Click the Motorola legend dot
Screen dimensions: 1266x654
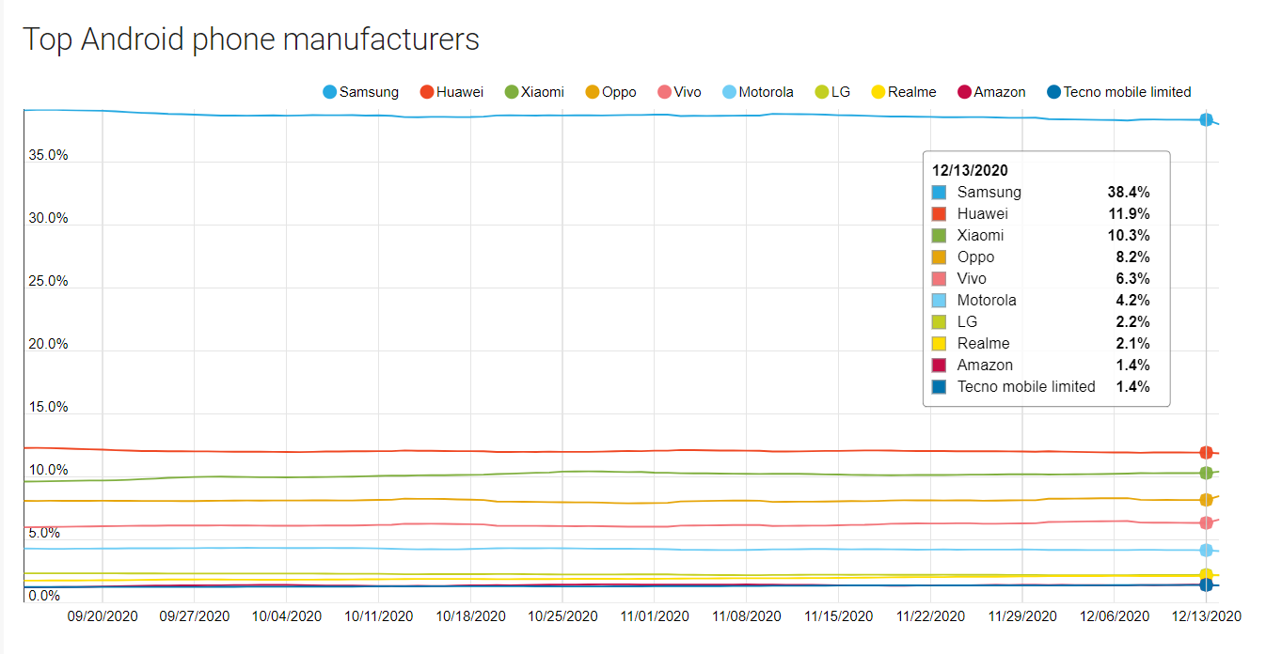(729, 92)
